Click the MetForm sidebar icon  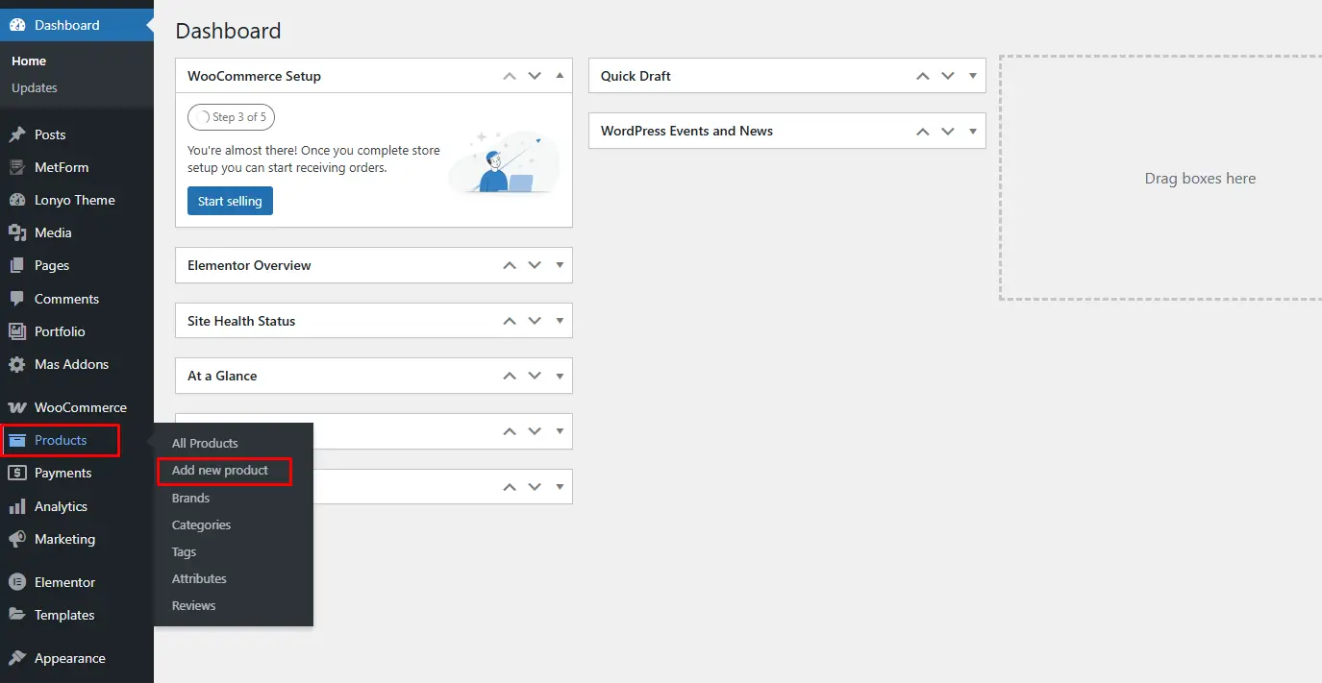pos(17,167)
